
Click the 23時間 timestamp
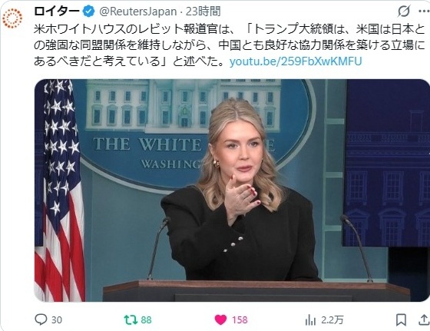pos(203,12)
